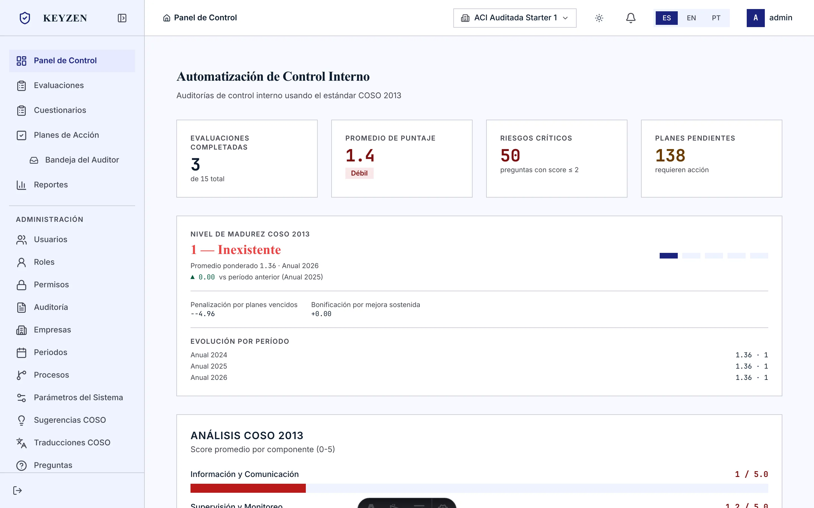
Task: Open Traducciones COSO translation icon
Action: pos(21,443)
